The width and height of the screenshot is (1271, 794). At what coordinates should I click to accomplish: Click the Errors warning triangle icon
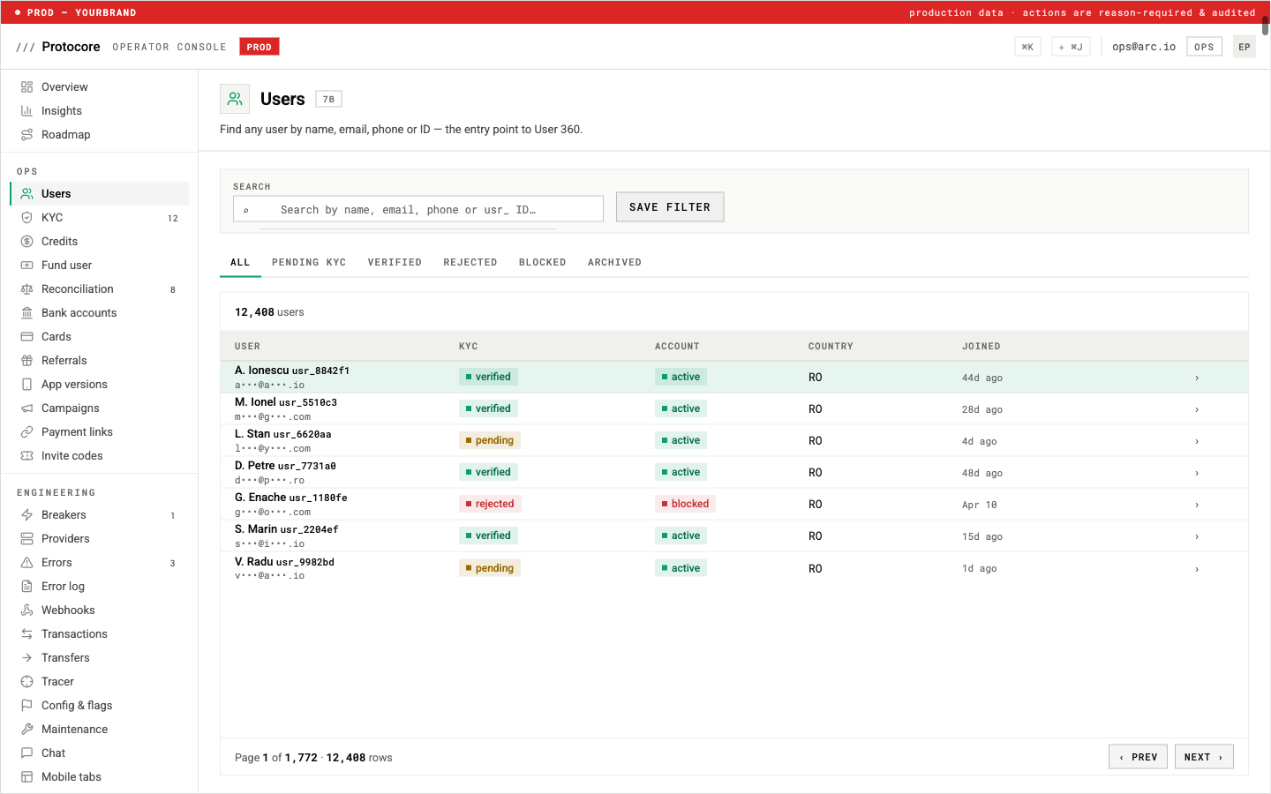[26, 563]
